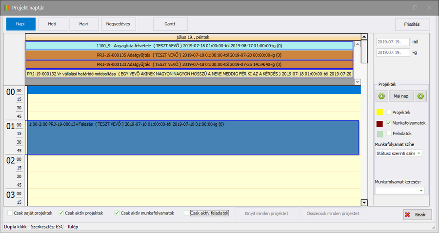439x233 pixels.
Task: Go to next day with right arrow
Action: click(420, 97)
